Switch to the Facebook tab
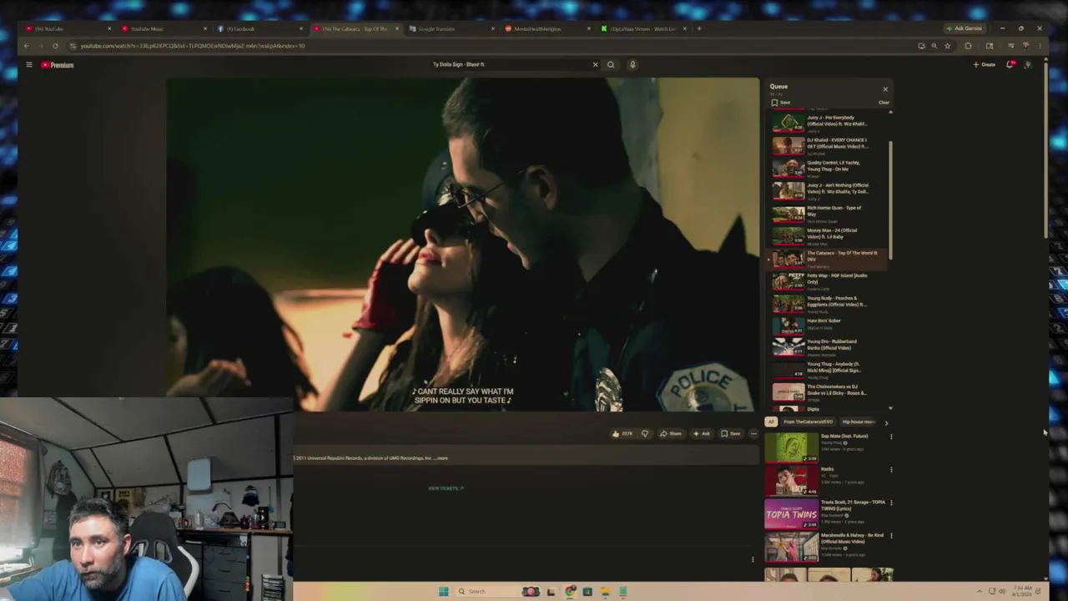 point(260,28)
